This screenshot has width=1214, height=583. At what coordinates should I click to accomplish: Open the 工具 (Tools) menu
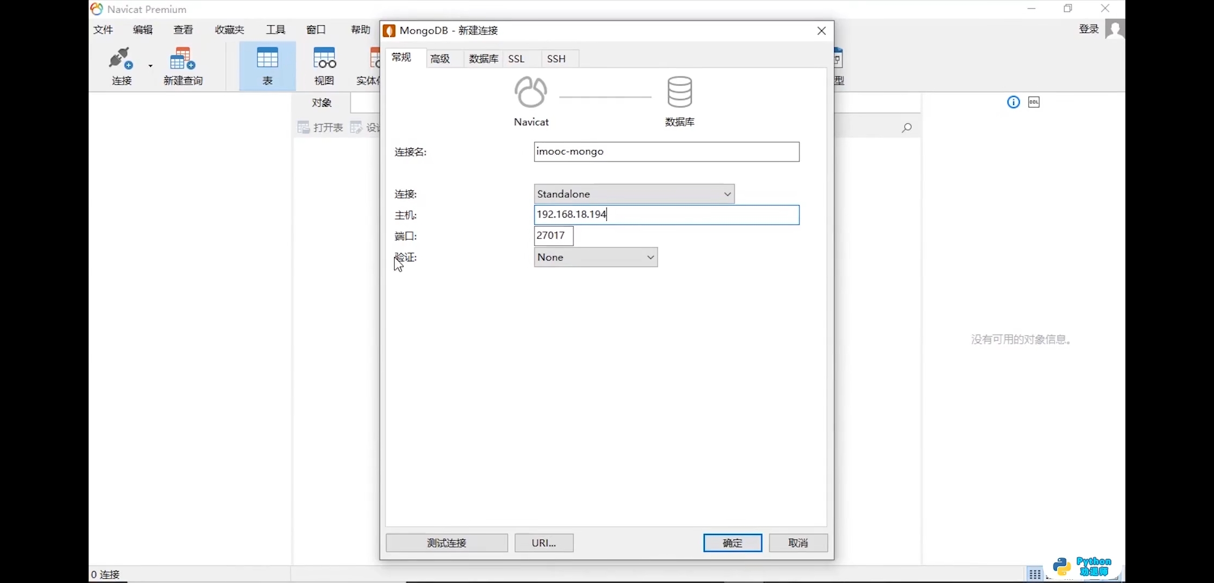(x=275, y=30)
